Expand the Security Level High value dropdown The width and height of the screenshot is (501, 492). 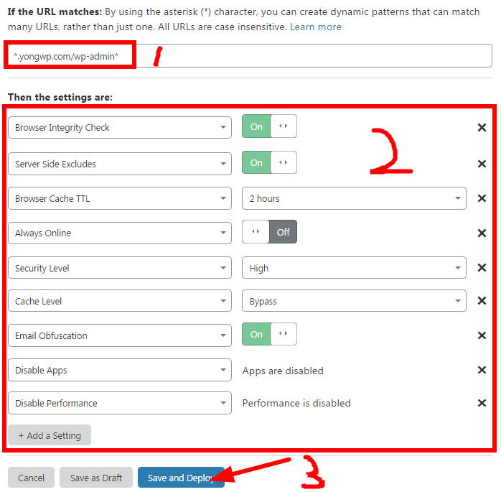pyautogui.click(x=354, y=268)
